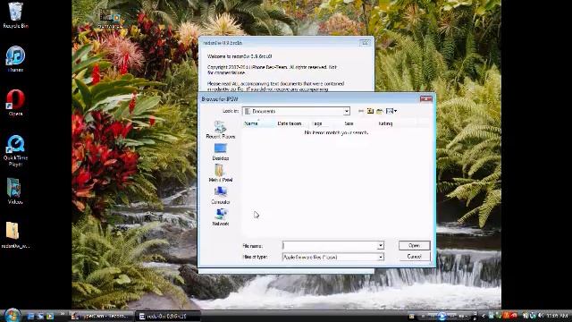Screen dimensions: 572x322
Task: Go to Recent Places in the dialog sidebar
Action: (221, 130)
